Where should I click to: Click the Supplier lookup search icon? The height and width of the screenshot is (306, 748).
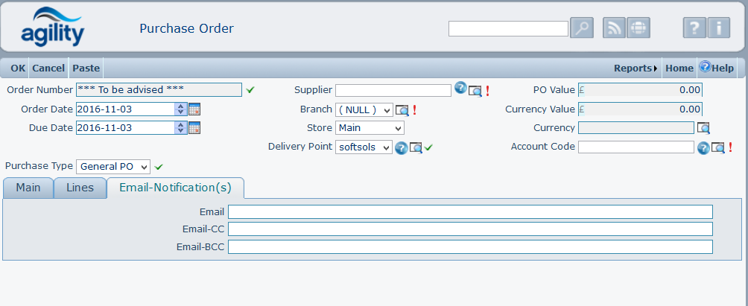point(475,91)
